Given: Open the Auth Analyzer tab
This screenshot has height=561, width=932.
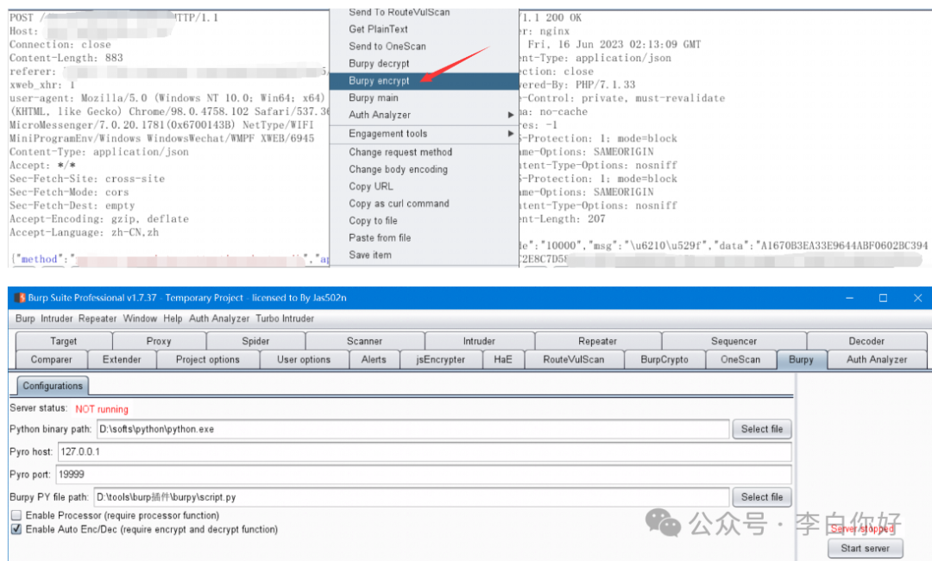Looking at the screenshot, I should click(878, 360).
